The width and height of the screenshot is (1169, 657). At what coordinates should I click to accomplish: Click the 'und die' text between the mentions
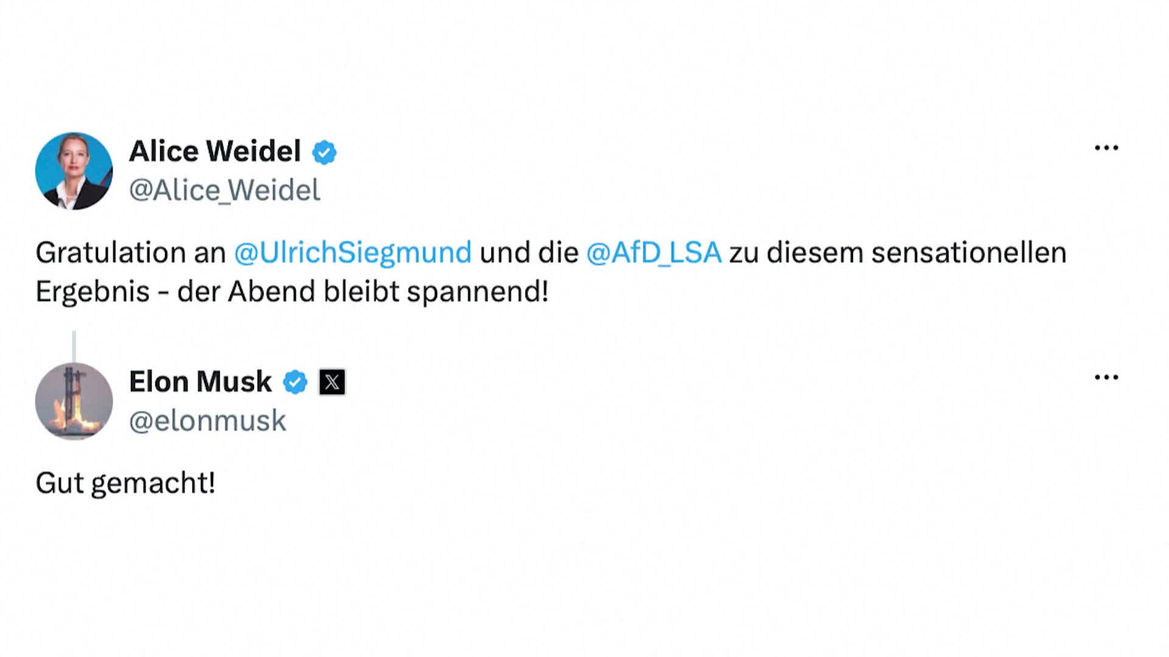[x=528, y=252]
